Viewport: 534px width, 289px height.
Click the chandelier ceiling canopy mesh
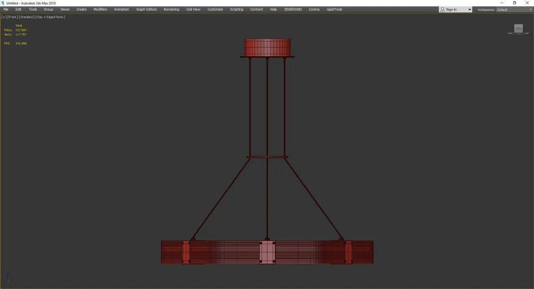[x=267, y=47]
